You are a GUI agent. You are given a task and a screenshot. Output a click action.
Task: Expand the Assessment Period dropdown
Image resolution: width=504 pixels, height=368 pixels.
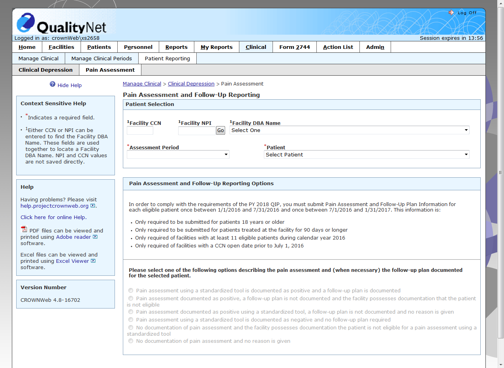click(x=178, y=155)
